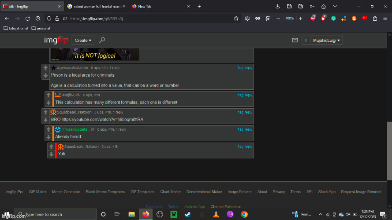The width and height of the screenshot is (392, 220).
Task: Open Firefox downloads panel
Action: tap(277, 7)
